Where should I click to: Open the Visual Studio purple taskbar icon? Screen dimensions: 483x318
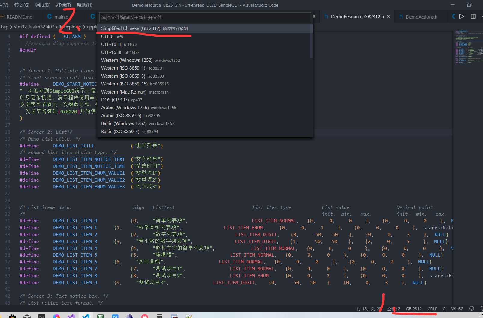point(71,316)
